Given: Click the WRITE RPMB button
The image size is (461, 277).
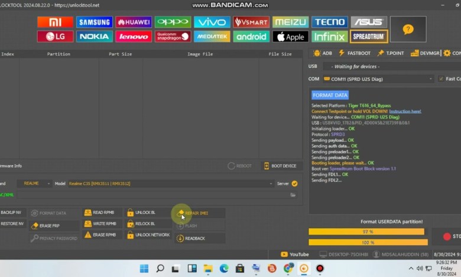Looking at the screenshot, I should click(102, 223).
